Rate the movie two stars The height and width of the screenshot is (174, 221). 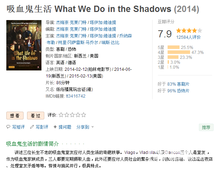tap(66, 115)
